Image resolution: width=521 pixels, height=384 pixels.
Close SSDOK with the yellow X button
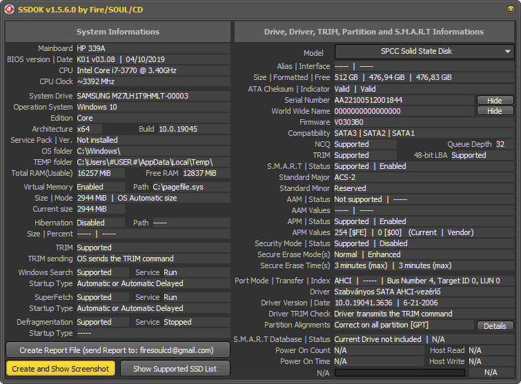pyautogui.click(x=511, y=9)
